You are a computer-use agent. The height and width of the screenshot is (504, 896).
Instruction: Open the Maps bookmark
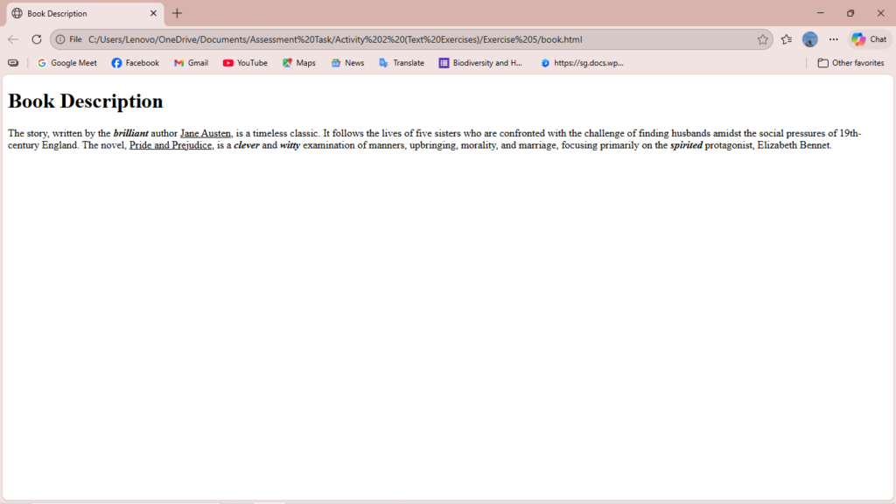[x=298, y=63]
